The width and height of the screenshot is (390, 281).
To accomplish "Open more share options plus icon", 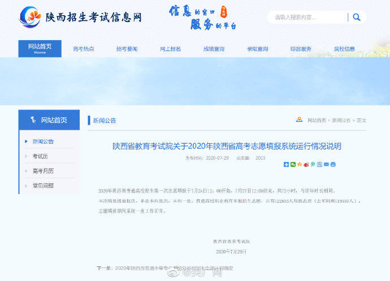I will (x=286, y=164).
